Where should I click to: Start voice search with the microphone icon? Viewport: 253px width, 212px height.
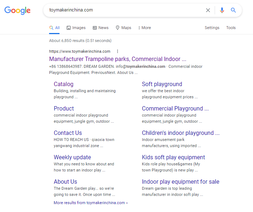click(222, 10)
